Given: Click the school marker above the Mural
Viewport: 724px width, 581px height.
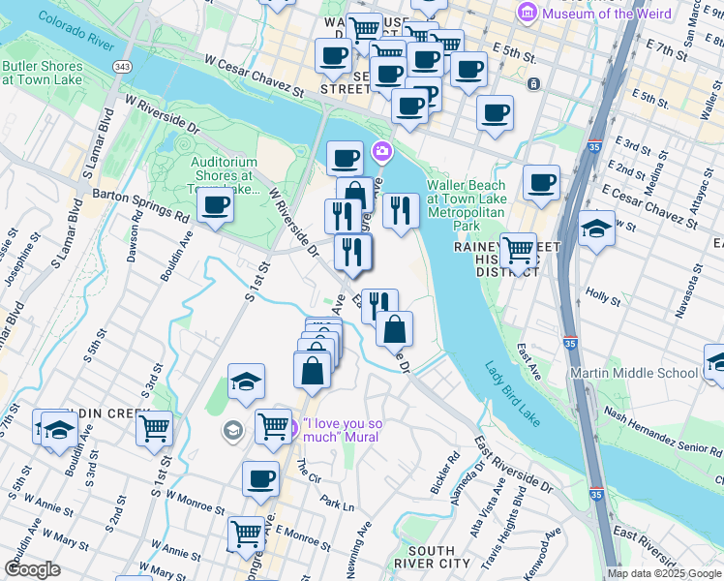Looking at the screenshot, I should pos(246,382).
